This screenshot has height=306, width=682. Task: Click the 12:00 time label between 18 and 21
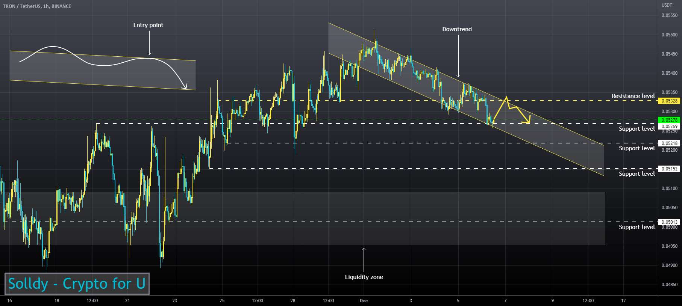[92, 301]
